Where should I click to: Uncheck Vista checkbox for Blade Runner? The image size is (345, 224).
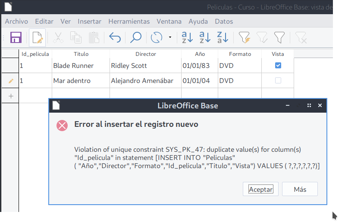[278, 65]
